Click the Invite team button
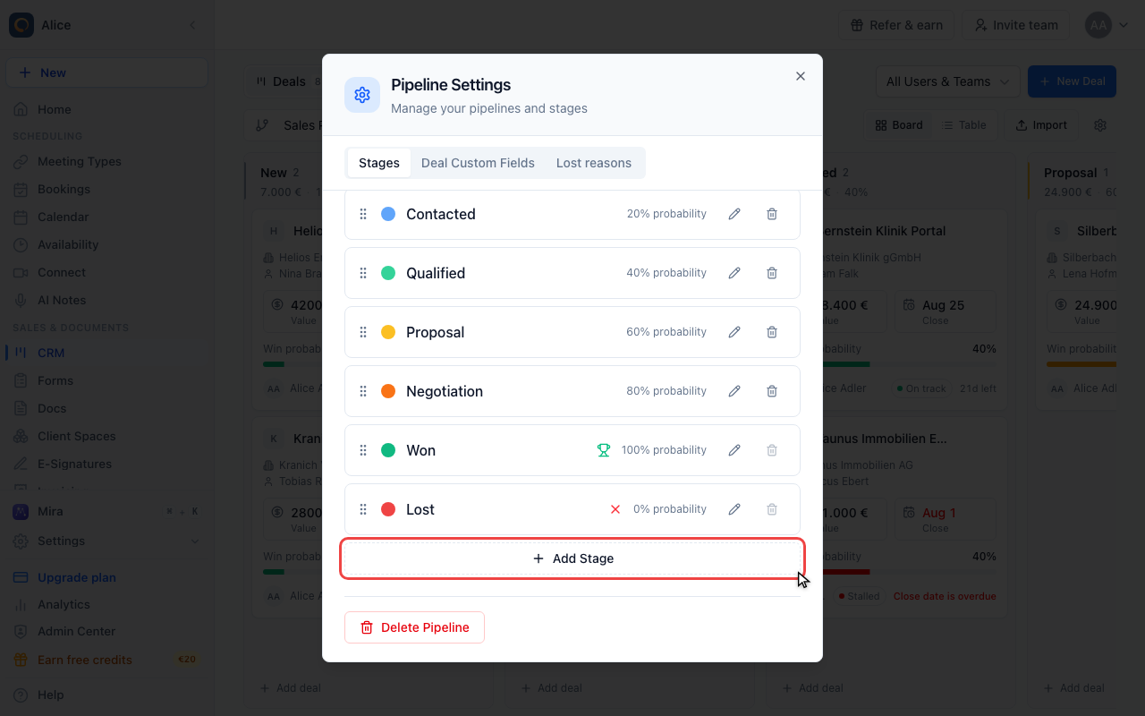 tap(1016, 25)
